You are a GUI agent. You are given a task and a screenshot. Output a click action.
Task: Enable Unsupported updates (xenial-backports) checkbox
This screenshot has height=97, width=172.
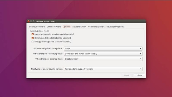[32, 42]
